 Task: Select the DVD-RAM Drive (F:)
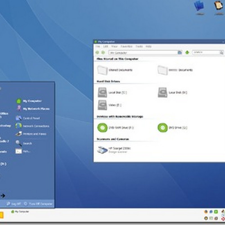pos(116,128)
